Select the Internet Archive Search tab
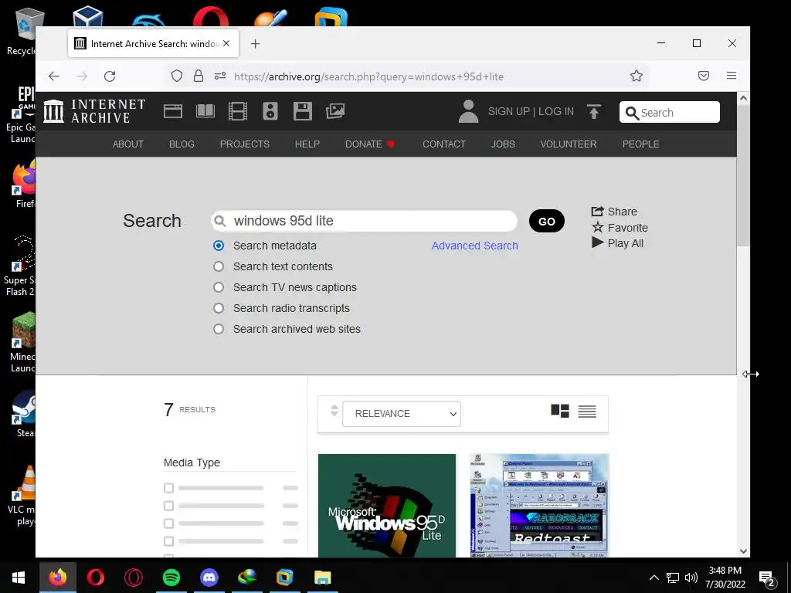Screen dimensions: 791x593 pyautogui.click(x=153, y=44)
